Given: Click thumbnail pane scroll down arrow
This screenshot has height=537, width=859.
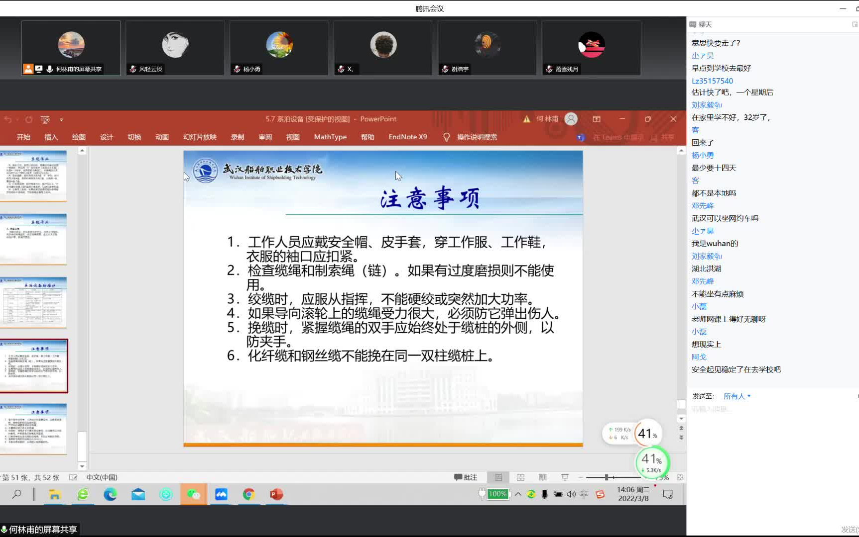Looking at the screenshot, I should [82, 466].
